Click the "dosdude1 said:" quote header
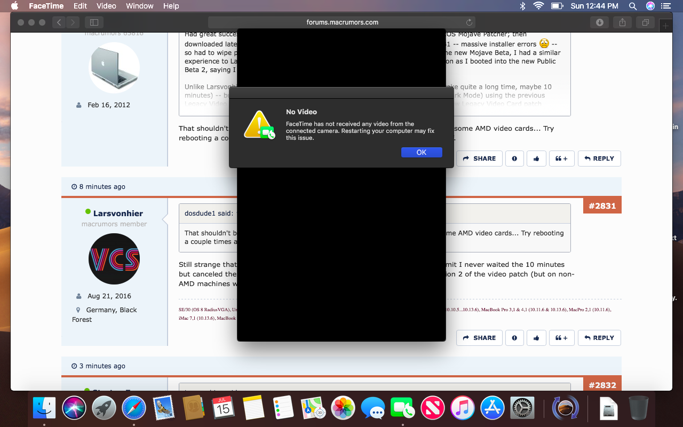683x427 pixels. coord(209,213)
